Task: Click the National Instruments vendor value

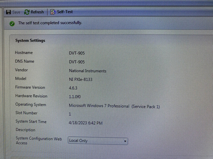Action: coord(88,71)
